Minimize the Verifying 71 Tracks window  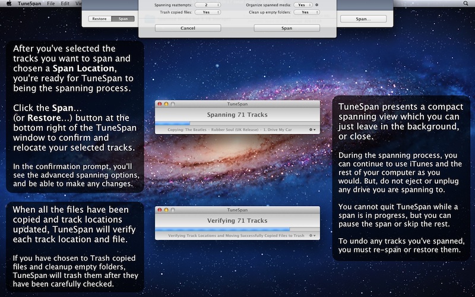[166, 210]
